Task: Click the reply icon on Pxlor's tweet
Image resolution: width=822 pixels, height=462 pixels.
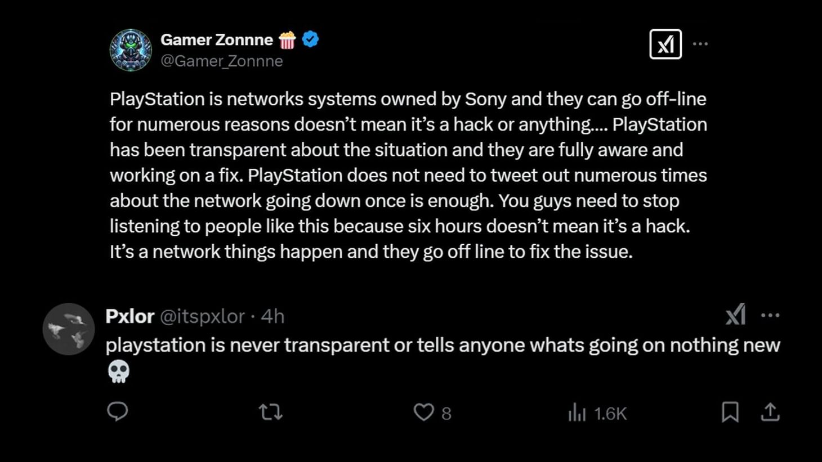Action: coord(118,412)
